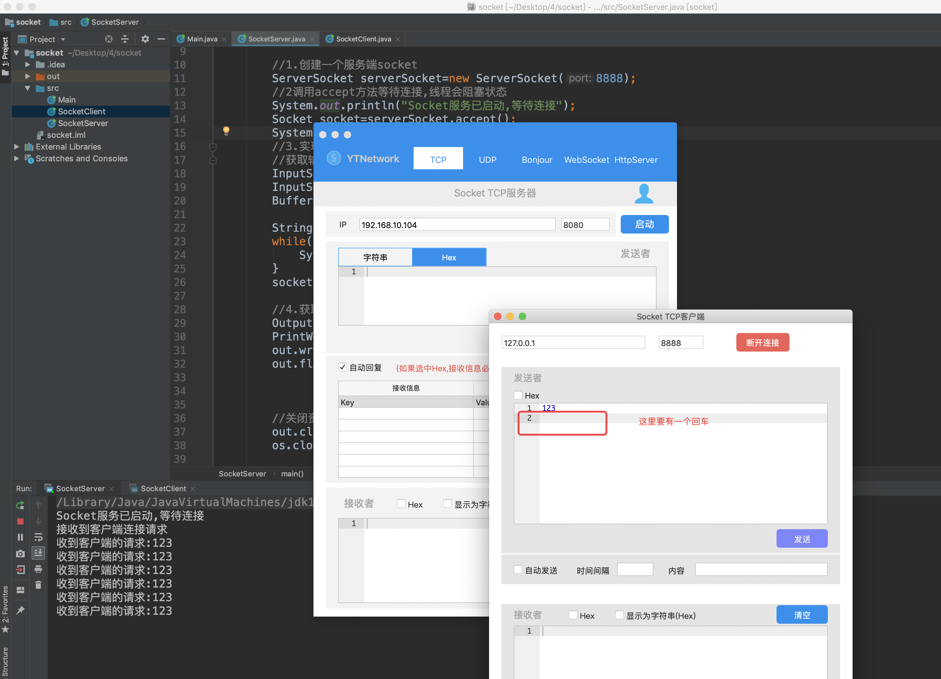The image size is (941, 679).
Task: Expand the External Libraries node
Action: pos(17,147)
